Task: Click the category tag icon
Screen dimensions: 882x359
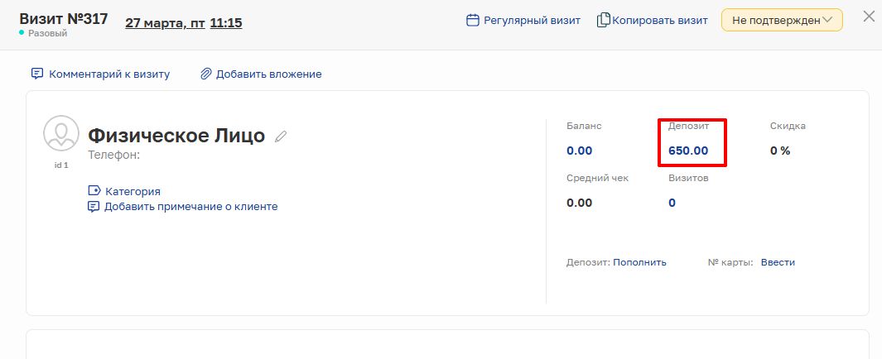Action: coord(94,191)
